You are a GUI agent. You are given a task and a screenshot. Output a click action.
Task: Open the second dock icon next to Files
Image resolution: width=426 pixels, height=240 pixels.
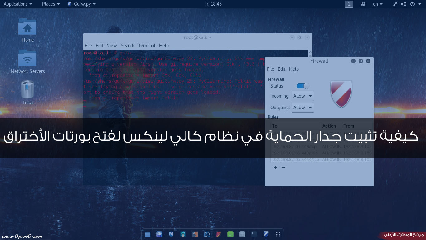(159, 234)
